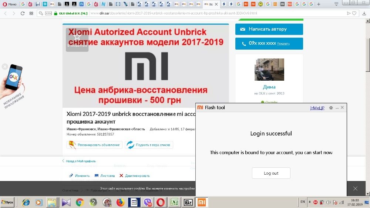Screen dimensions: 370x208
Task: Click Рекламировать объявление button
Action: click(94, 145)
